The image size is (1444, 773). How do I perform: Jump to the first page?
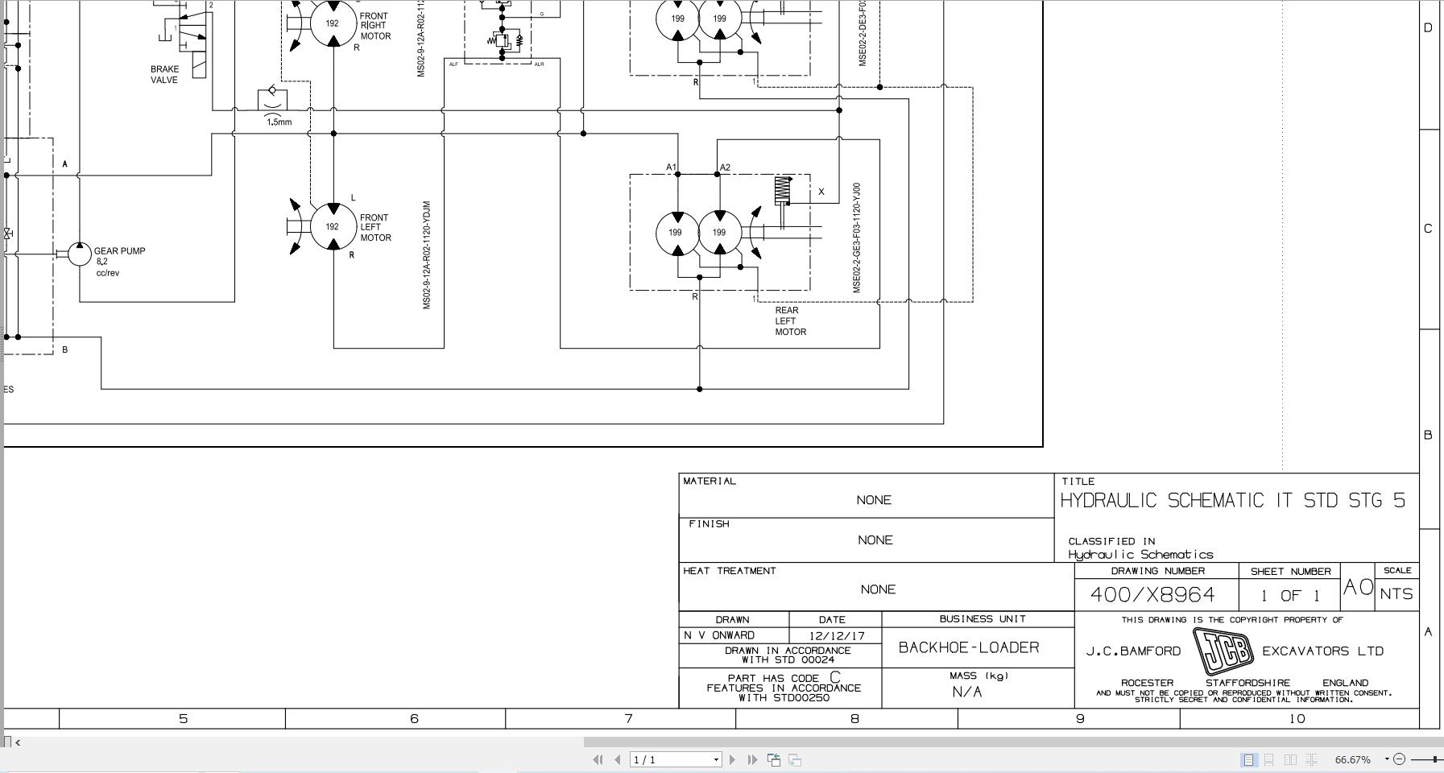point(597,759)
